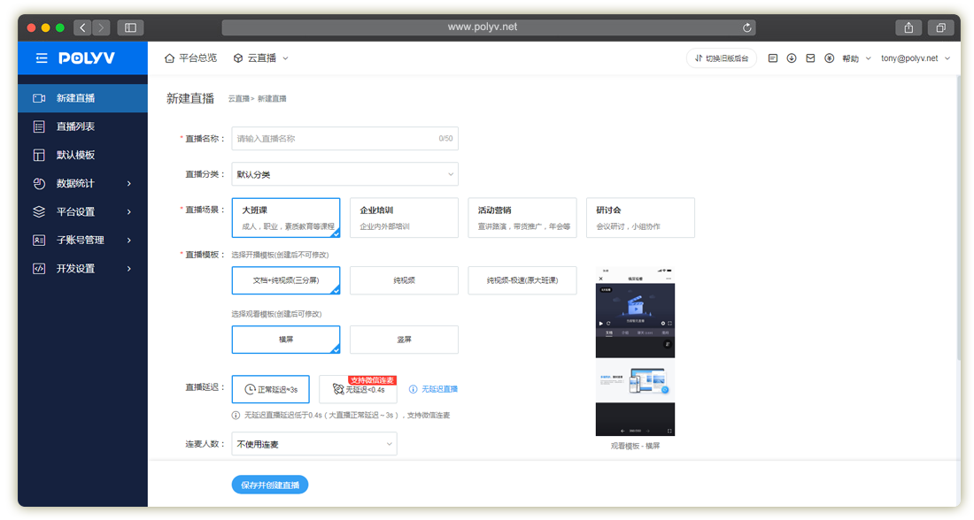
Task: Expand the 数据统计 sidebar menu
Action: [82, 183]
